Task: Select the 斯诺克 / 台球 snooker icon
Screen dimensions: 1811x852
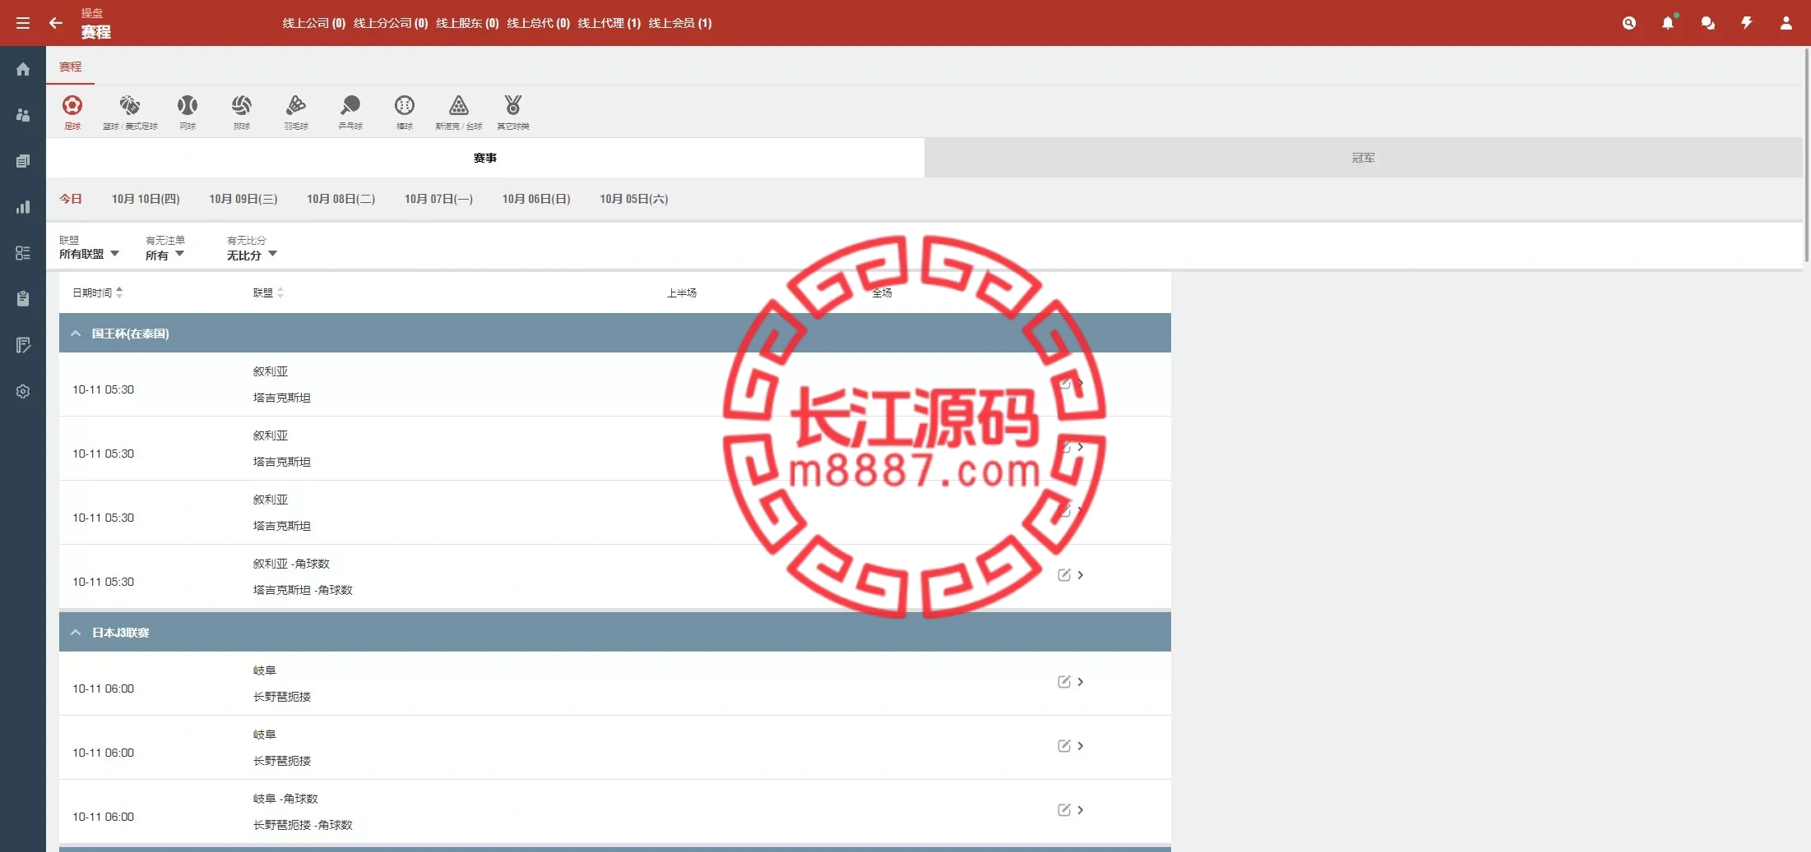Action: point(459,113)
